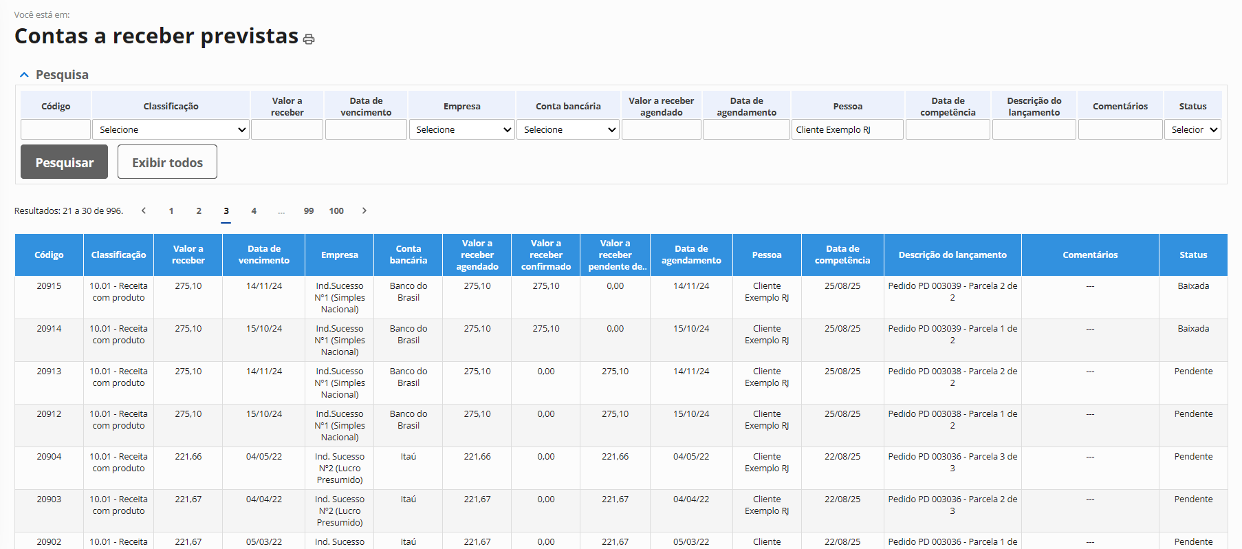Click the Código filter input field
1242x549 pixels.
[x=56, y=129]
